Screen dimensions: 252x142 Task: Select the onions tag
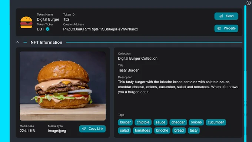[196, 122]
